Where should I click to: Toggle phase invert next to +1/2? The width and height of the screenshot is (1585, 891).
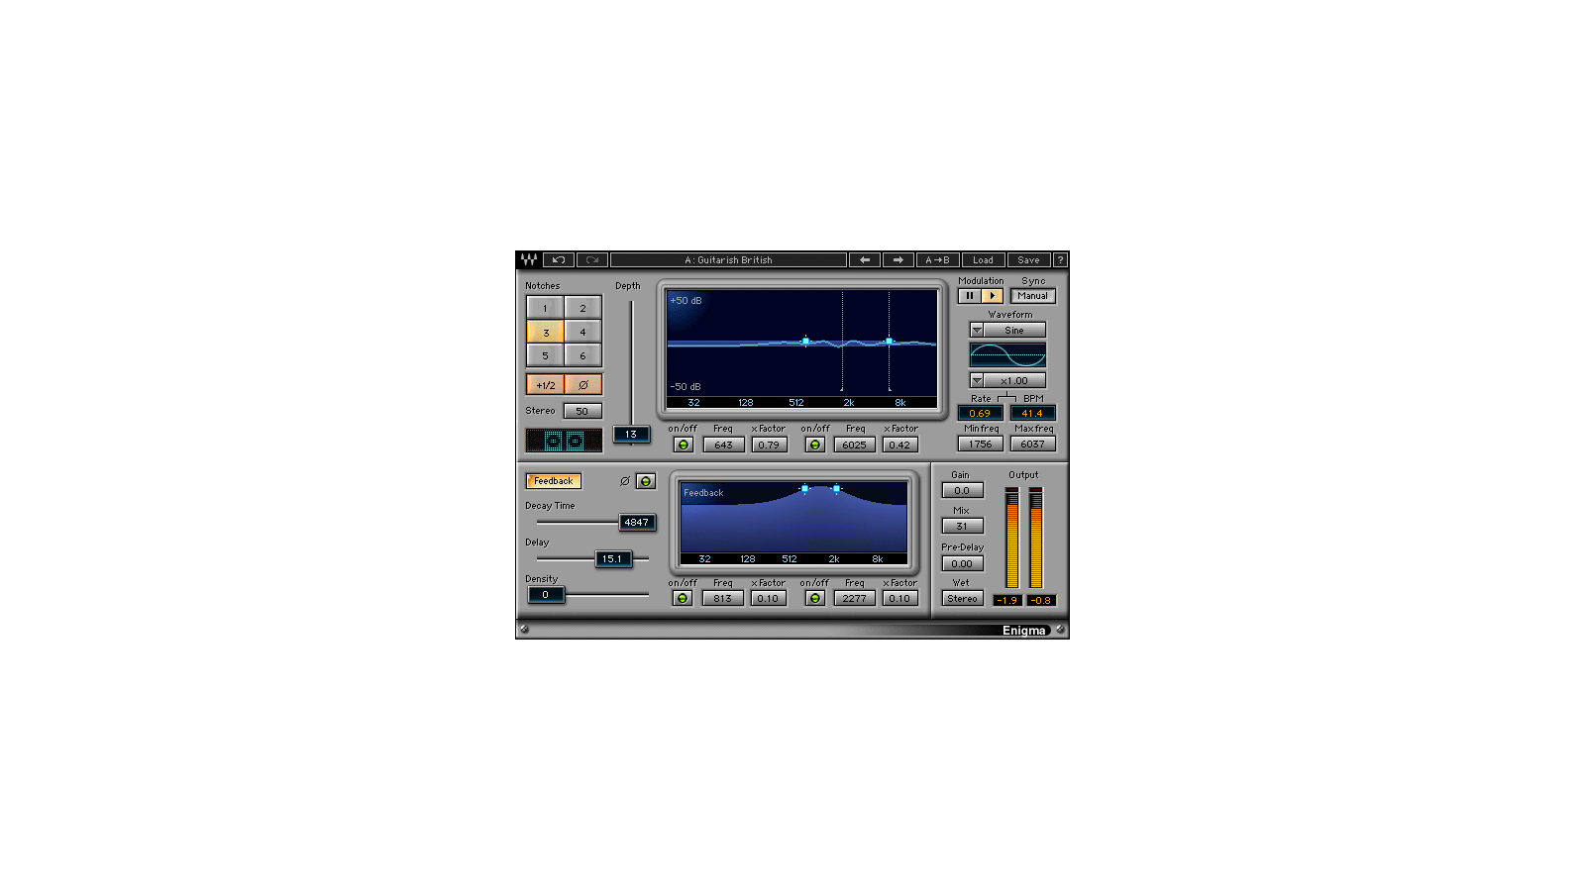click(582, 384)
